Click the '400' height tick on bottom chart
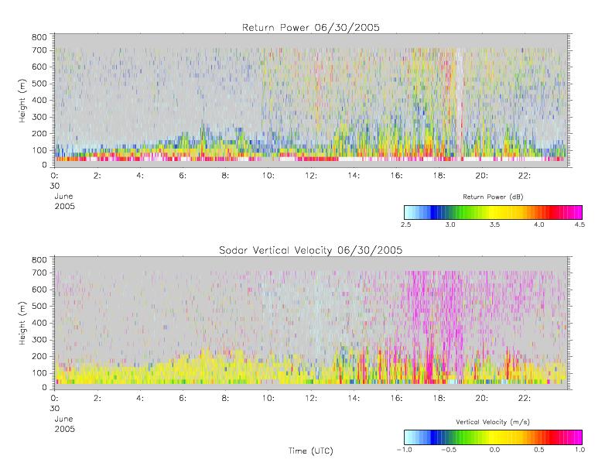Image resolution: width=612 pixels, height=473 pixels. pyautogui.click(x=39, y=323)
